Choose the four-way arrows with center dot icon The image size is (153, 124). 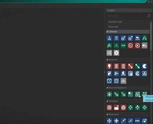click(x=116, y=121)
